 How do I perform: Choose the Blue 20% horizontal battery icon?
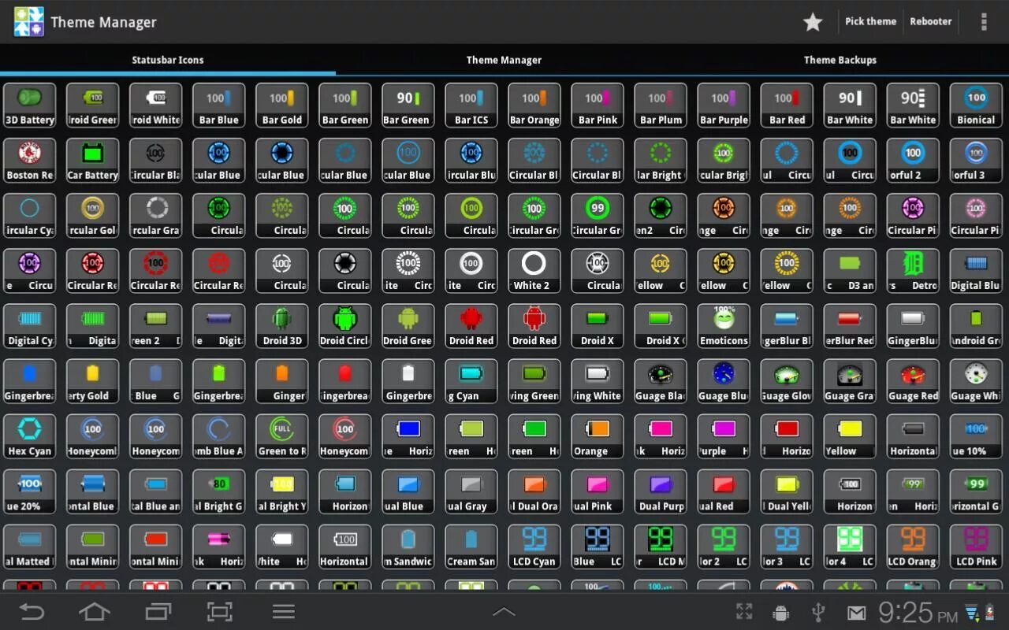pos(30,491)
